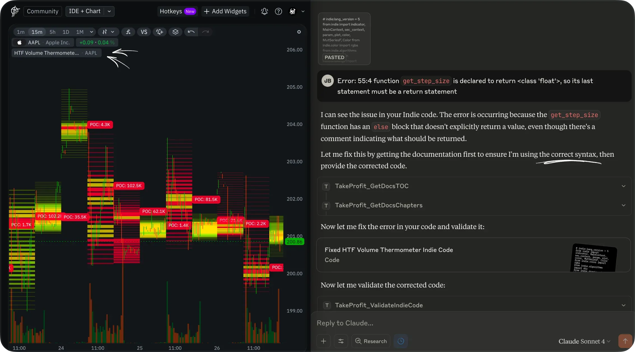Toggle the extended thinking clock icon

[x=401, y=341]
